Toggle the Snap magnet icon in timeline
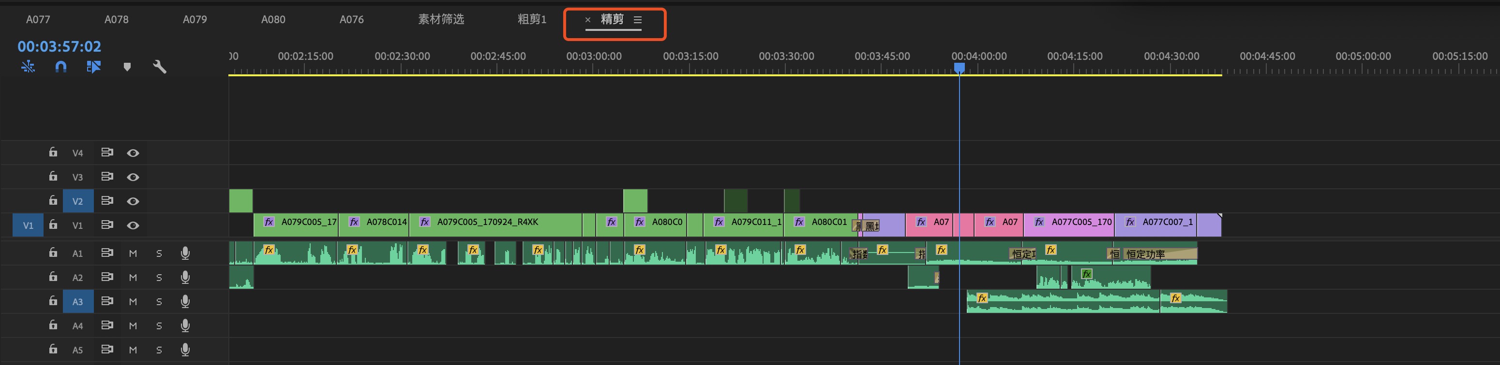The height and width of the screenshot is (365, 1500). coord(60,67)
